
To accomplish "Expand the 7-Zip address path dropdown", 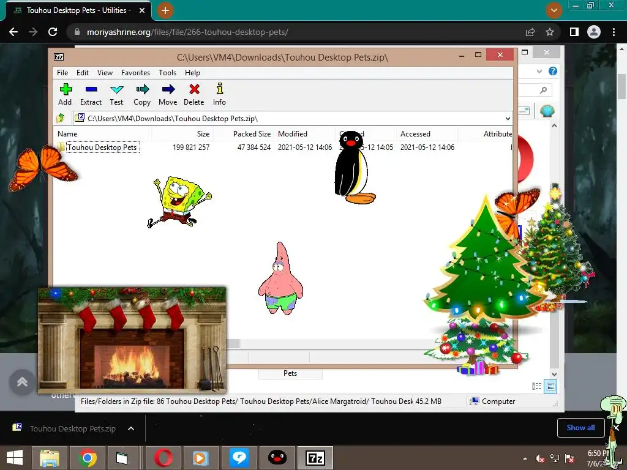I will click(508, 118).
